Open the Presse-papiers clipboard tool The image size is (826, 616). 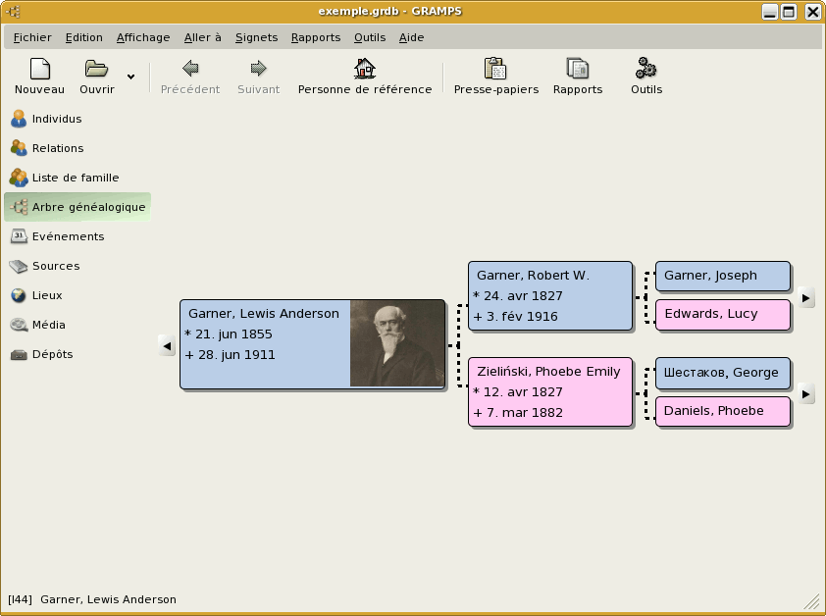(x=495, y=70)
